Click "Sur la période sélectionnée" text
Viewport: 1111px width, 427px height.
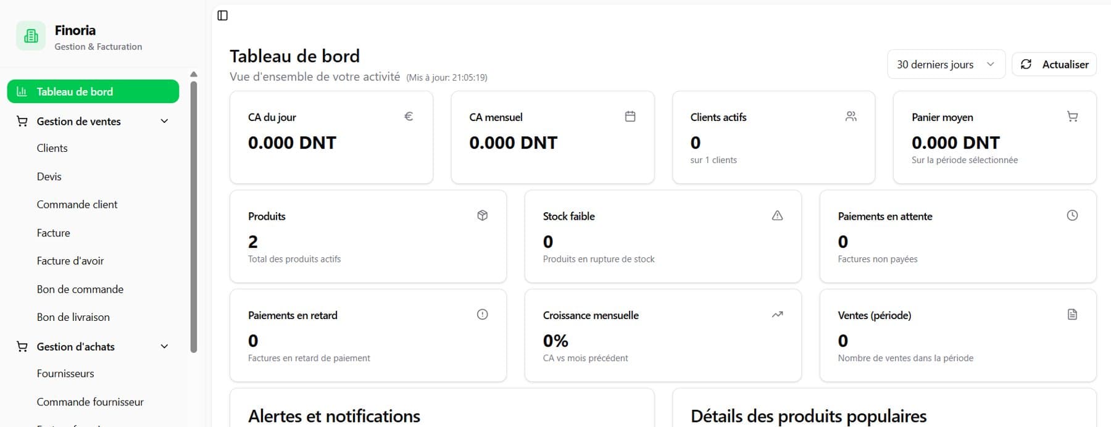[x=965, y=160]
